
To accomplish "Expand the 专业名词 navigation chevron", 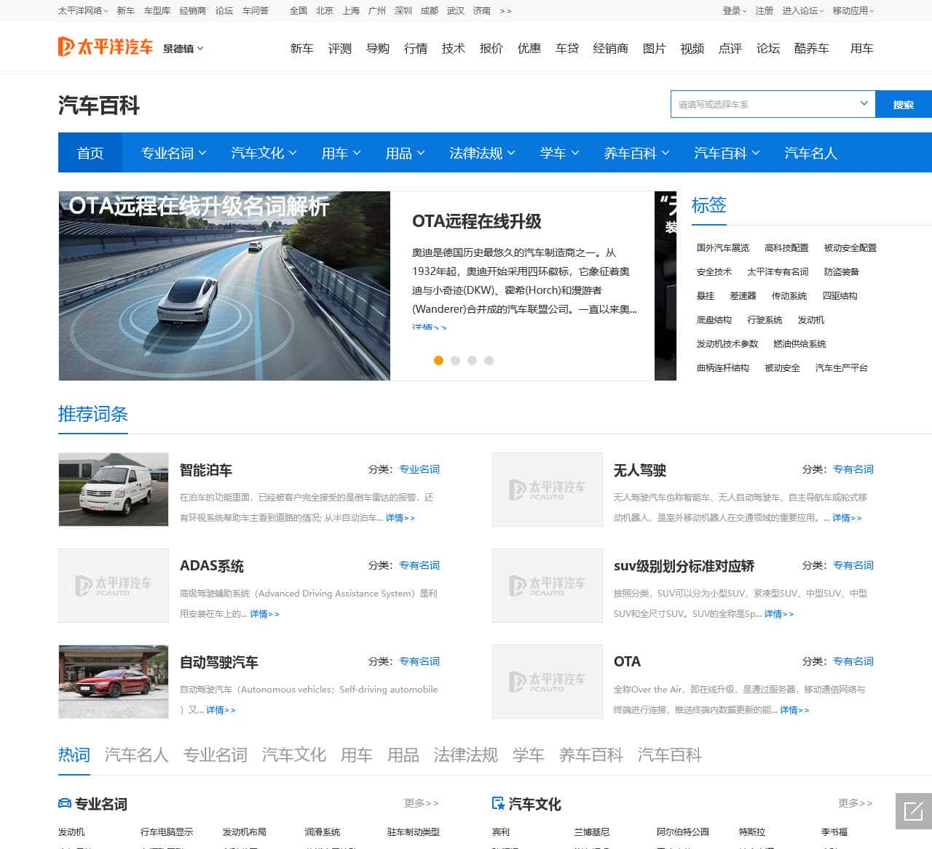I will [202, 154].
